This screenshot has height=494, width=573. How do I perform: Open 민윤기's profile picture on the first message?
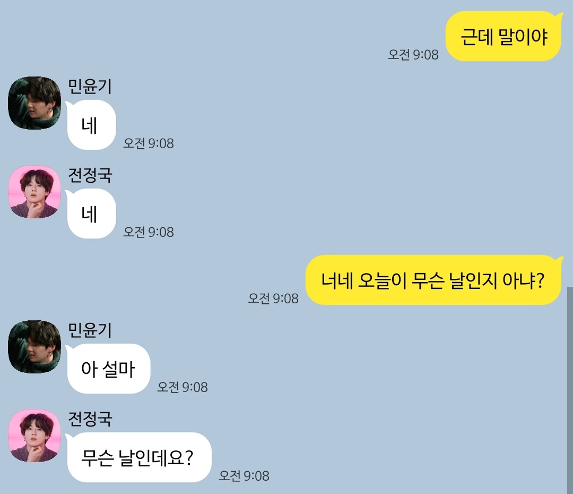coord(34,103)
